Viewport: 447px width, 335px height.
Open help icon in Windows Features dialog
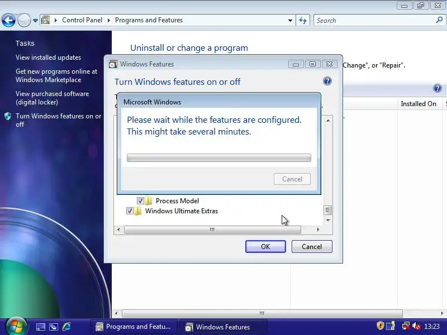tap(327, 81)
